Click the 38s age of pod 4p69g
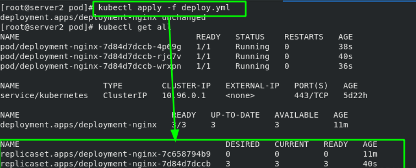Screen dimensions: 416x168 [345, 47]
